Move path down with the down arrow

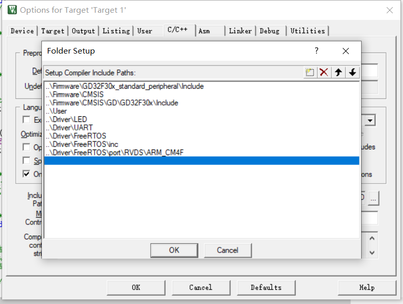click(352, 72)
